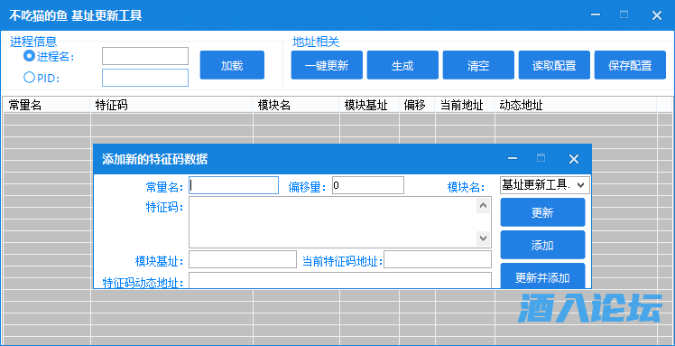The width and height of the screenshot is (675, 346).
Task: Minimize the 添加新的特征码数据 dialog
Action: coord(513,159)
